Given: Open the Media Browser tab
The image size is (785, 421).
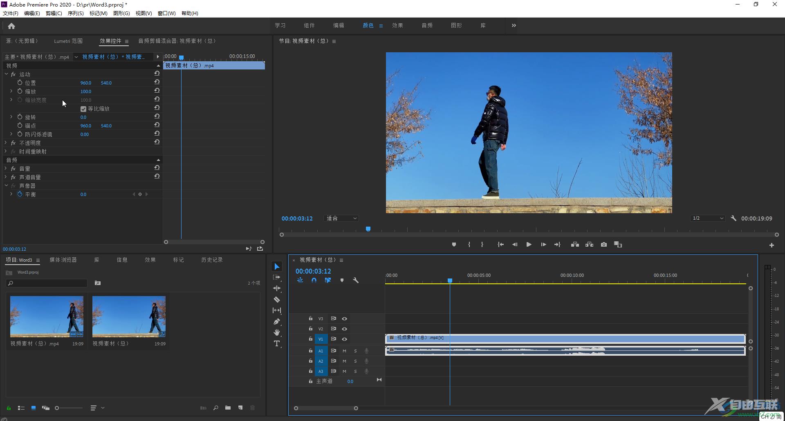Looking at the screenshot, I should click(x=63, y=260).
